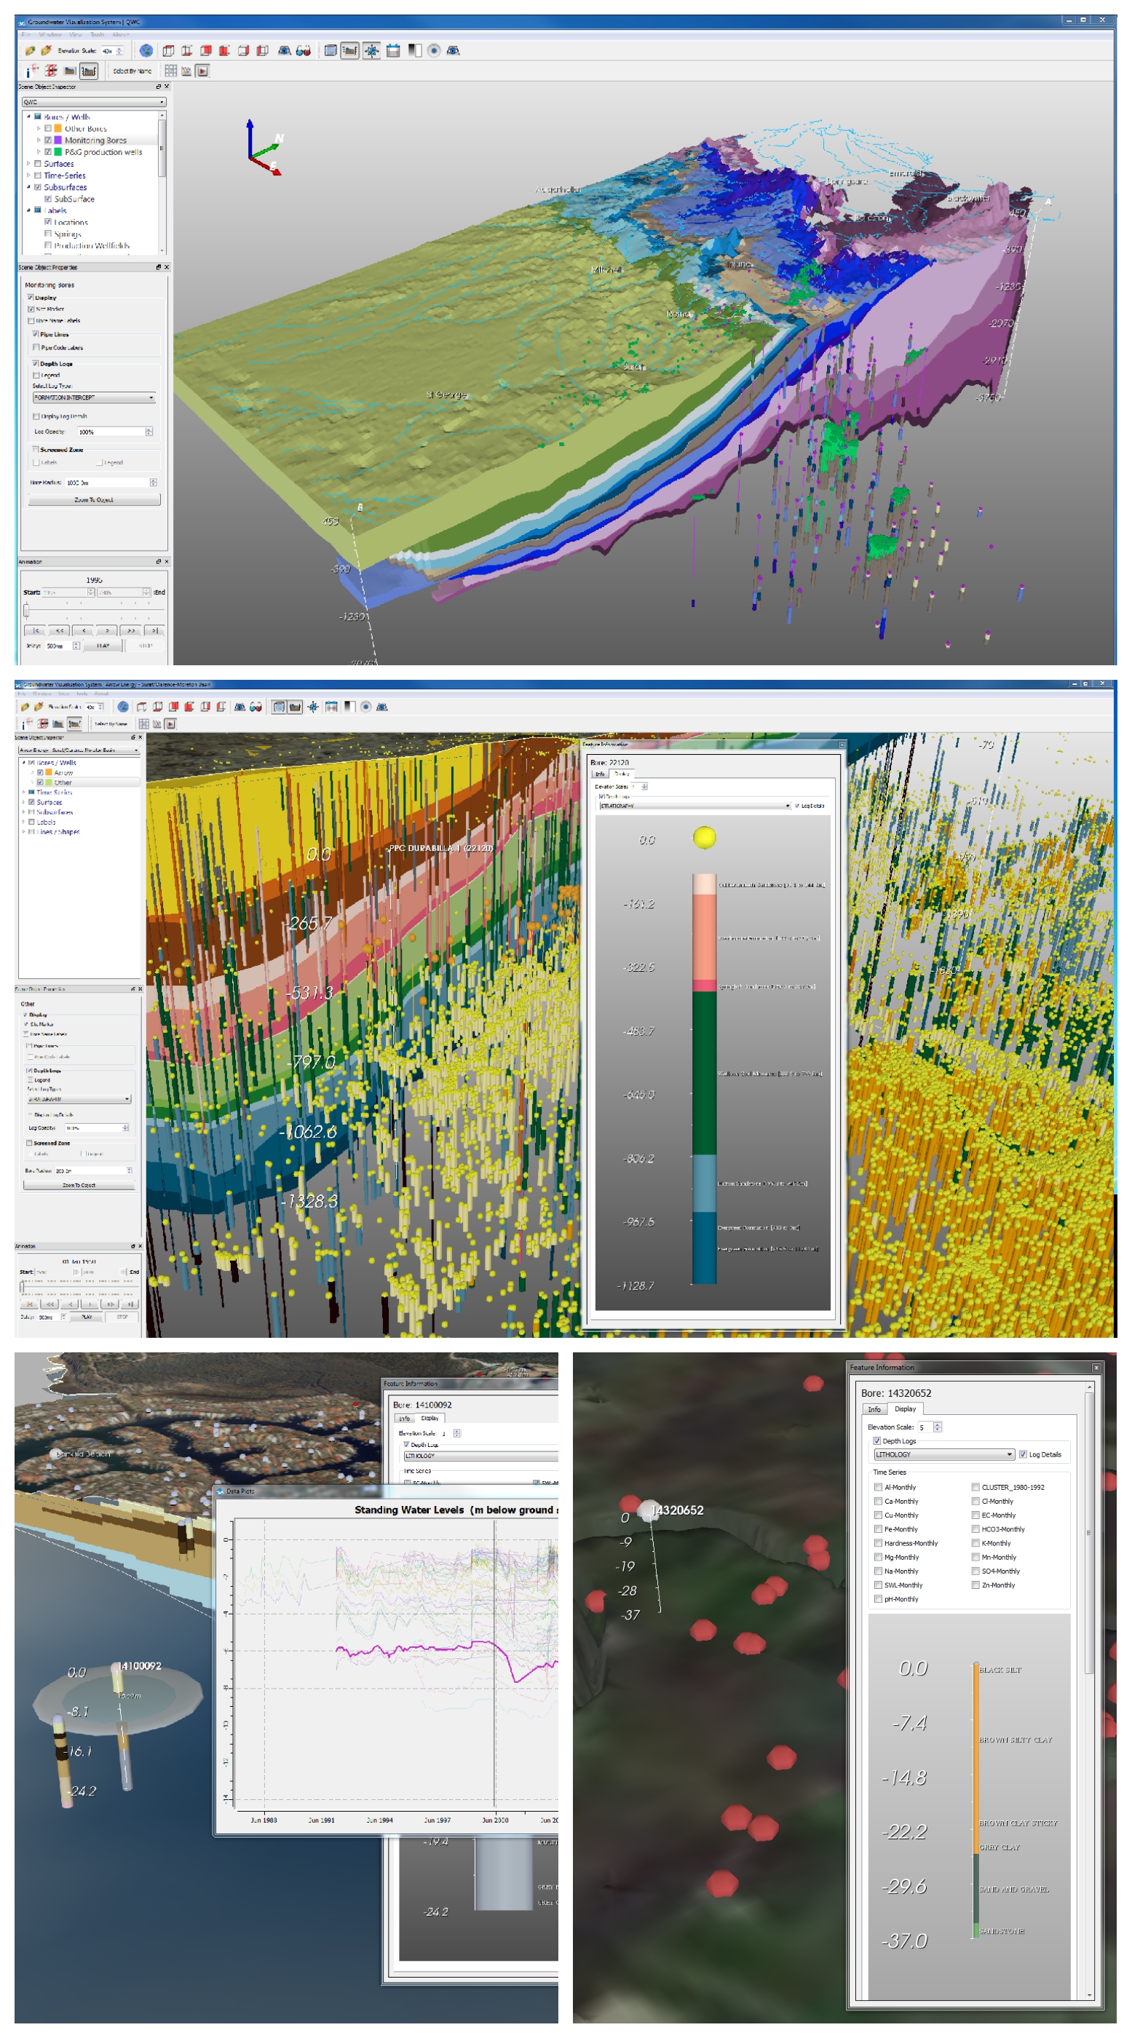The height and width of the screenshot is (2038, 1132).
Task: Click the grid table icon beside Select By Name in QWC
Action: tap(171, 71)
